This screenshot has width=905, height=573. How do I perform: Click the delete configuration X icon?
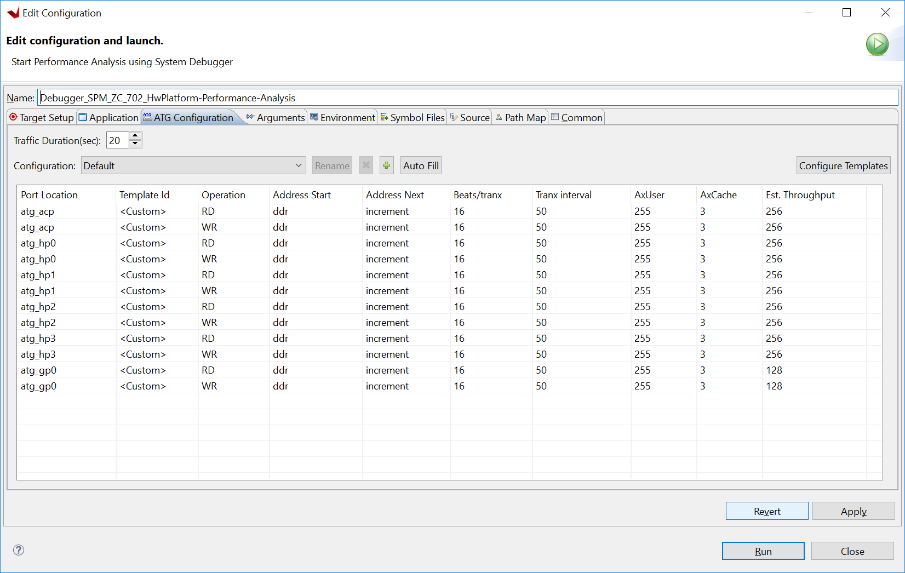pos(365,165)
